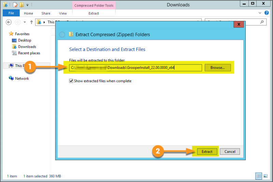The height and width of the screenshot is (182, 273).
Task: Click the Favorites star icon
Action: (x=11, y=33)
